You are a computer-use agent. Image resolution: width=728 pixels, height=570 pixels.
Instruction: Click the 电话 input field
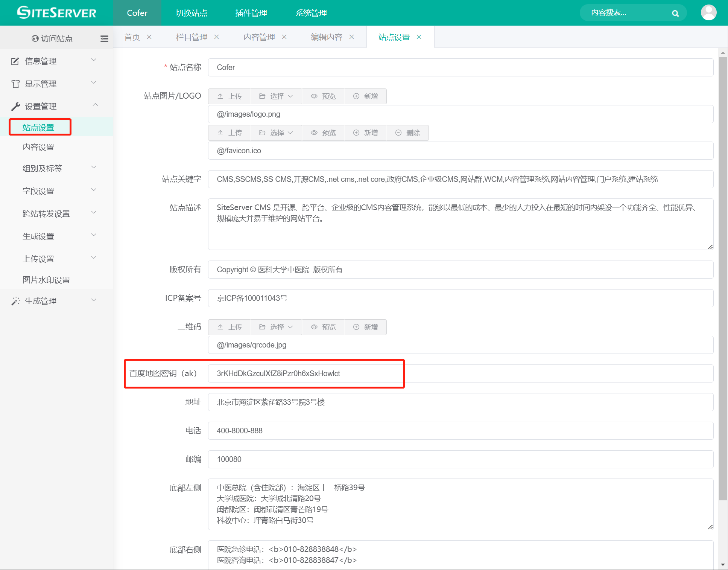461,431
